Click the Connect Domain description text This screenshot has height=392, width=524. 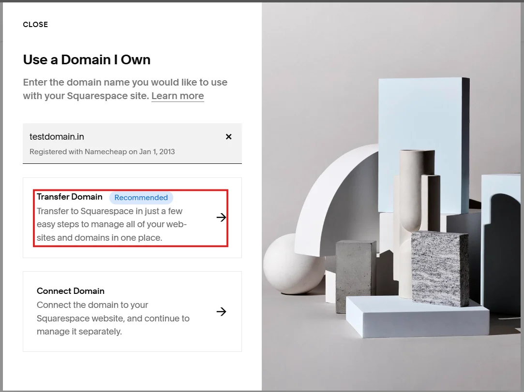click(x=113, y=318)
